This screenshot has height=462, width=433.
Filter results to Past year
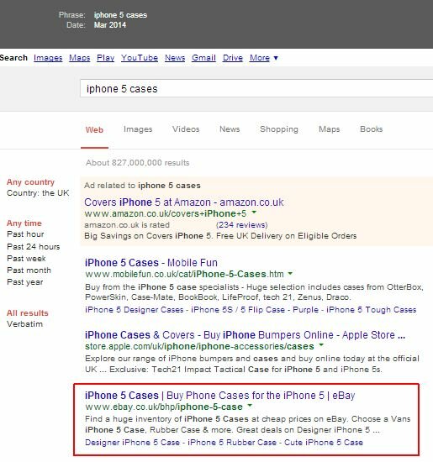point(25,282)
